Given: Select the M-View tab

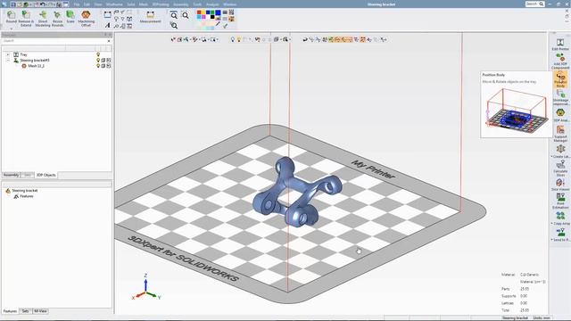Looking at the screenshot, I should click(x=40, y=311).
